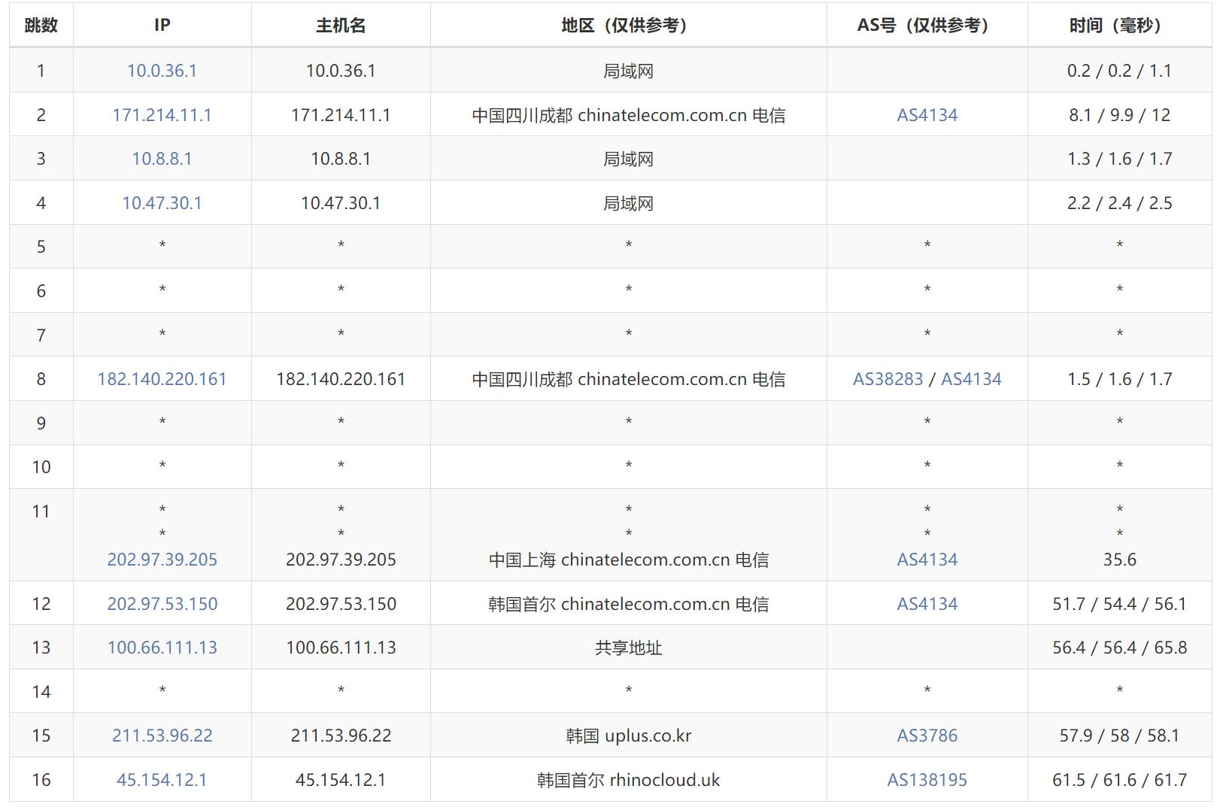Image resolution: width=1217 pixels, height=810 pixels.
Task: Click time value 1.3 / 1.6 / 1.7
Action: 1119,159
